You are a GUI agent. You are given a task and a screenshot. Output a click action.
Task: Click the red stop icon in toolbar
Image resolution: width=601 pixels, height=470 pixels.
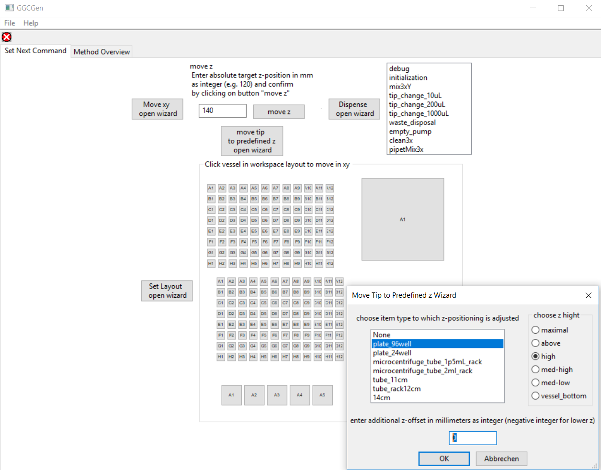tap(7, 37)
